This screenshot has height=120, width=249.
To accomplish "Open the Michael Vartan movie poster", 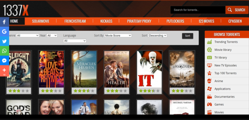I will pos(182,107).
